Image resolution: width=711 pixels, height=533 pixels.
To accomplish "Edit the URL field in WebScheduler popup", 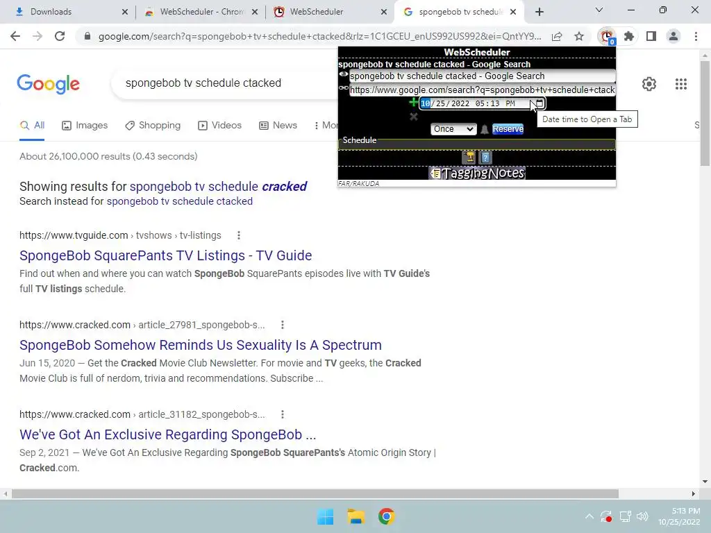I will 482,90.
